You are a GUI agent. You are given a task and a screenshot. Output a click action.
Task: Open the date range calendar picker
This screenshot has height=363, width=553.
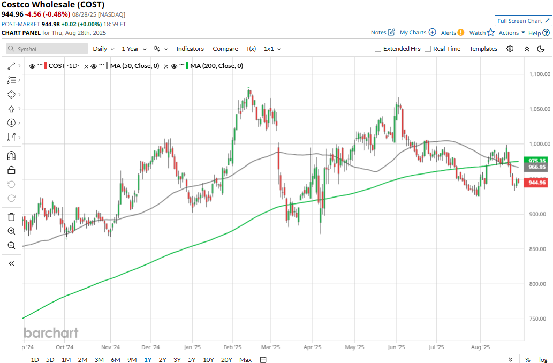click(x=263, y=359)
